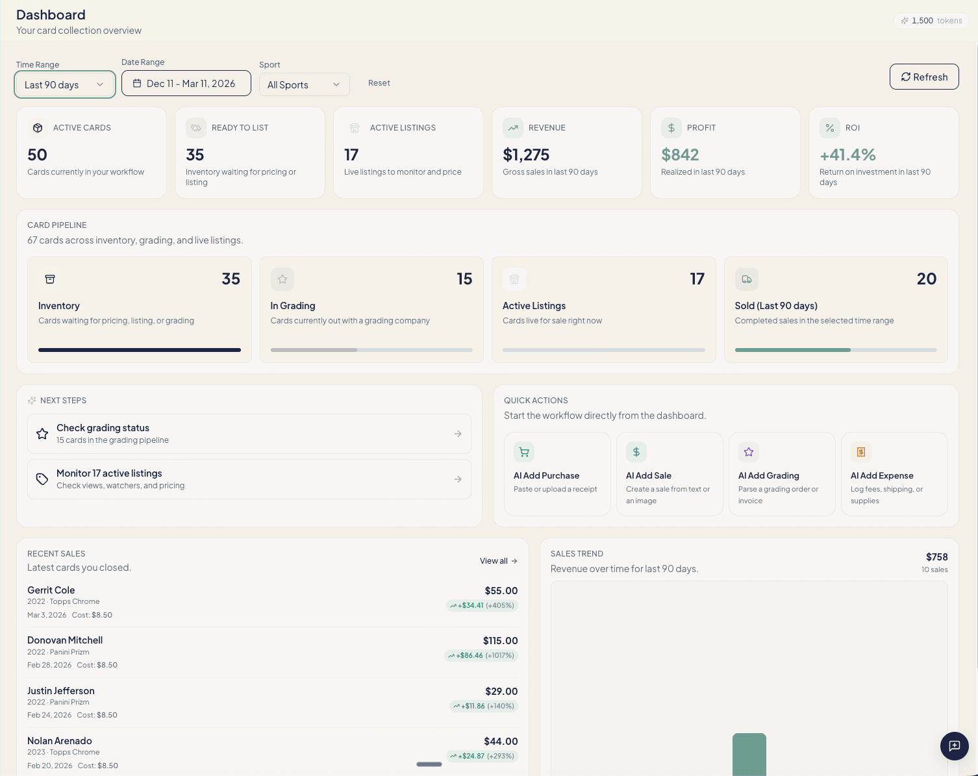Select the Revenue trend-line icon

(512, 128)
